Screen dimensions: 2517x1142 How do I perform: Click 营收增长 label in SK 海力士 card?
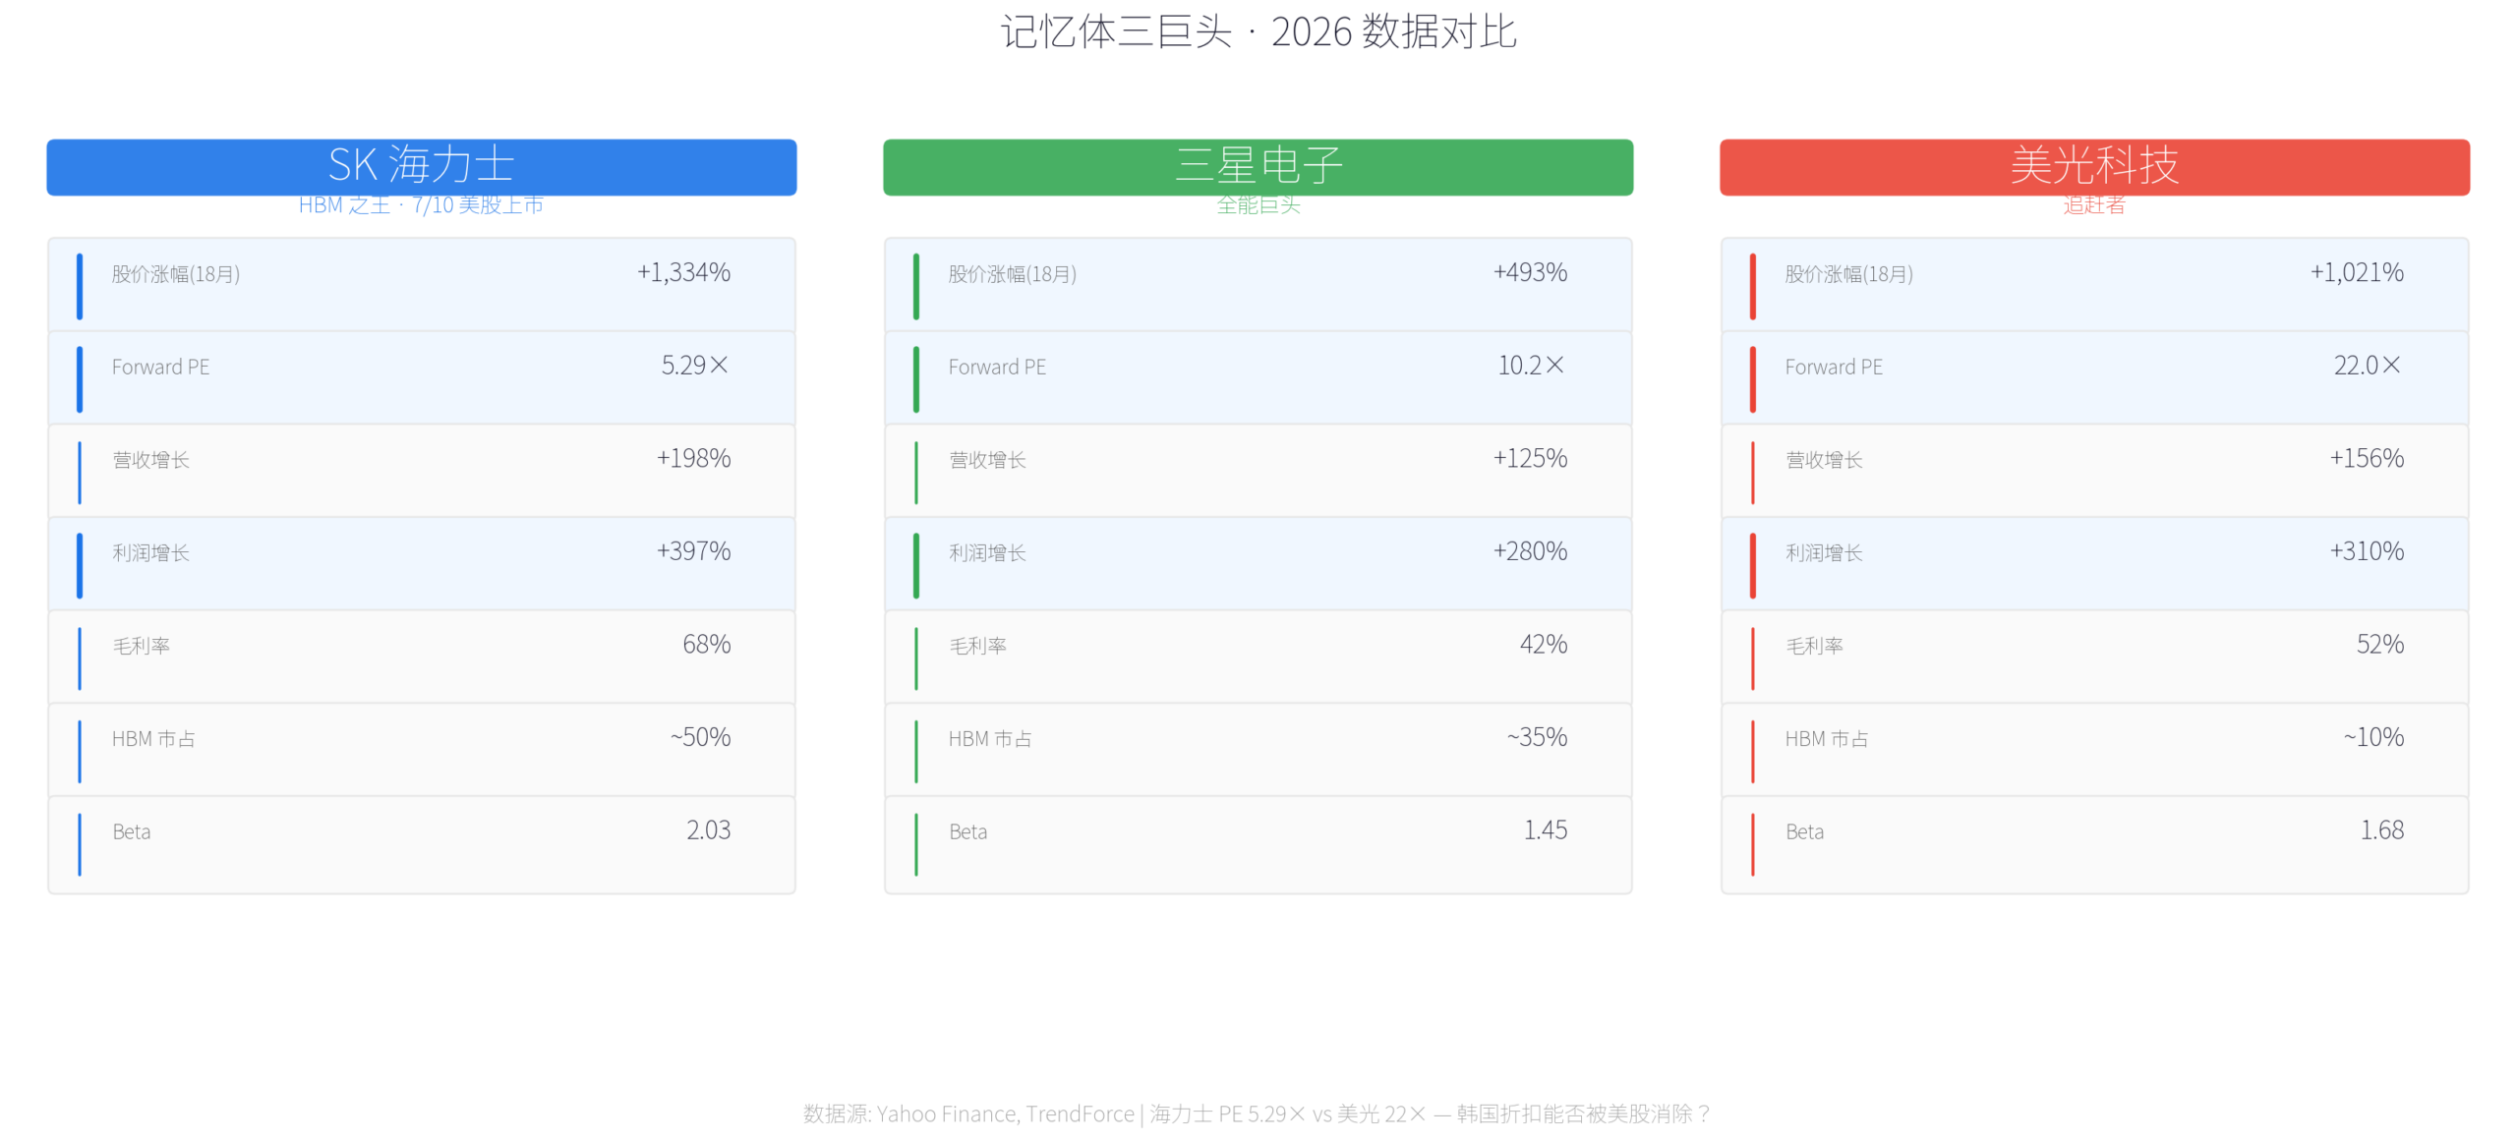(x=150, y=460)
